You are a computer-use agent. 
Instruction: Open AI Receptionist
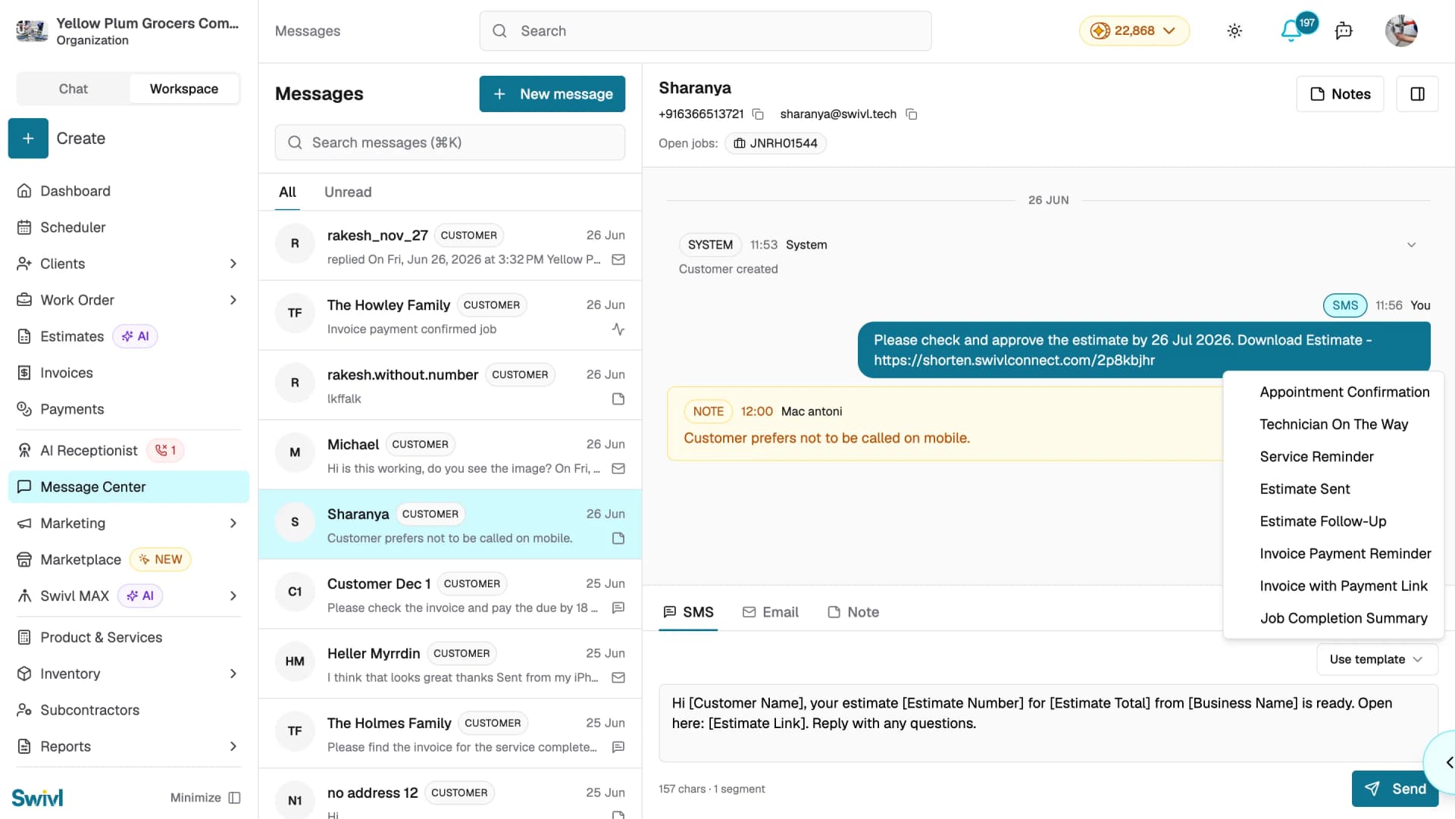[x=129, y=451]
